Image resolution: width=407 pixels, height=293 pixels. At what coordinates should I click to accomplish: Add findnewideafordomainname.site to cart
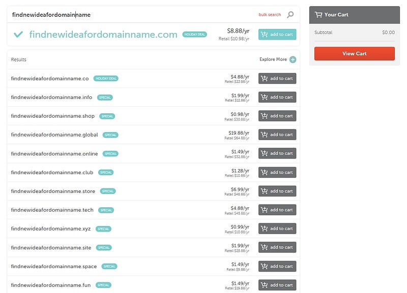(277, 247)
